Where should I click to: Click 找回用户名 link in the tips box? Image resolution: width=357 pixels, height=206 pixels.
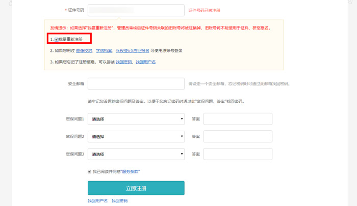pyautogui.click(x=146, y=62)
